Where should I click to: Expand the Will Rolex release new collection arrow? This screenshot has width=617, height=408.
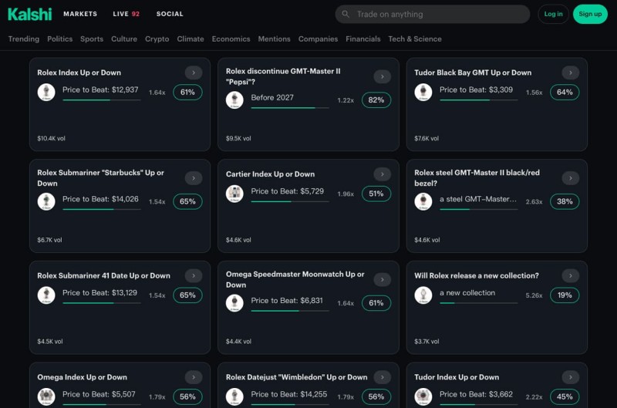[x=570, y=275]
